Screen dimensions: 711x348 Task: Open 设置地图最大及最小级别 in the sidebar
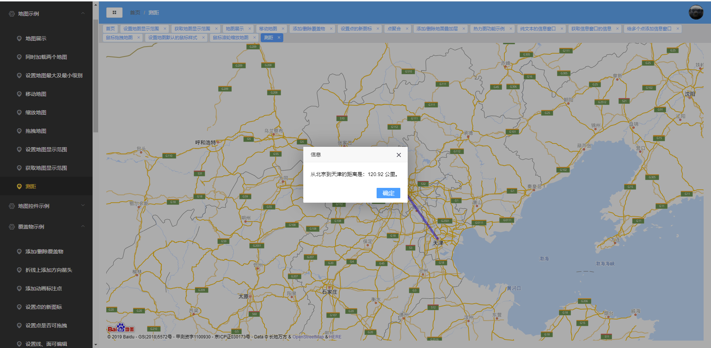point(46,75)
